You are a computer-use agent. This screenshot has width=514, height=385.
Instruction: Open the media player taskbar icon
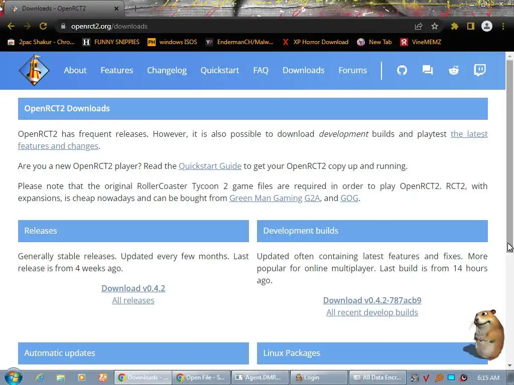(x=82, y=377)
